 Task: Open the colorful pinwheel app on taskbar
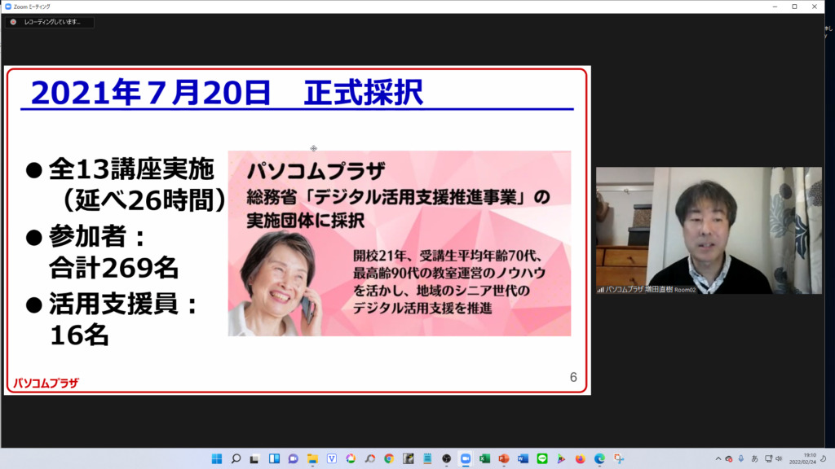coord(351,459)
